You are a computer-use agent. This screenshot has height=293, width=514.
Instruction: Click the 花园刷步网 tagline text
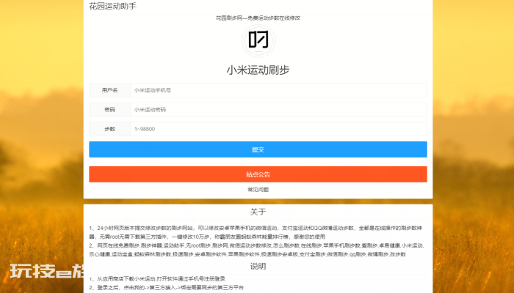coord(258,18)
